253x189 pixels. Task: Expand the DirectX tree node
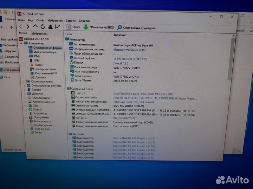point(26,110)
